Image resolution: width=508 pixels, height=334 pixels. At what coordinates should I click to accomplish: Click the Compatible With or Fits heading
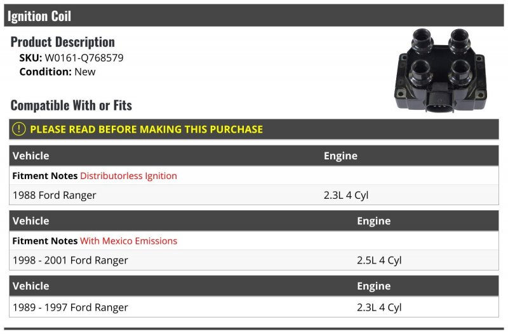coord(71,105)
